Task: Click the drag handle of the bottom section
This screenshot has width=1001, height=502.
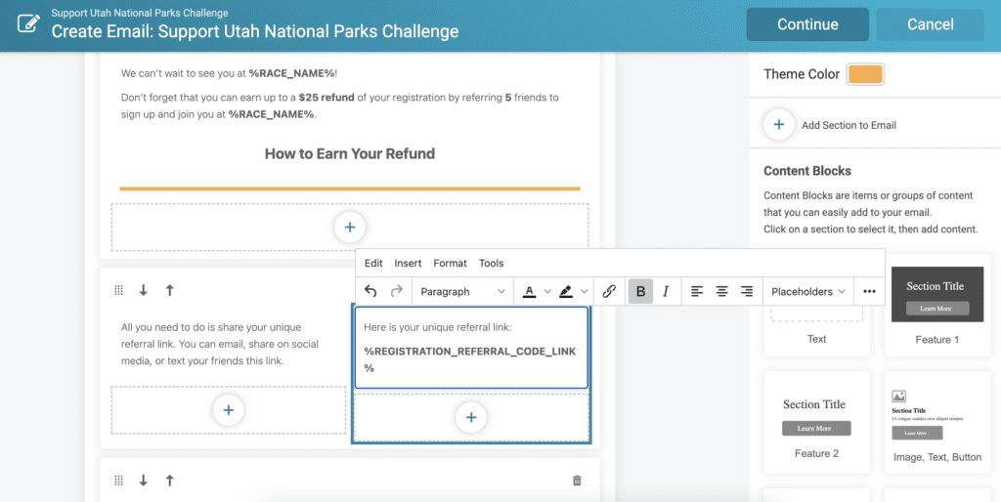Action: pyautogui.click(x=118, y=481)
